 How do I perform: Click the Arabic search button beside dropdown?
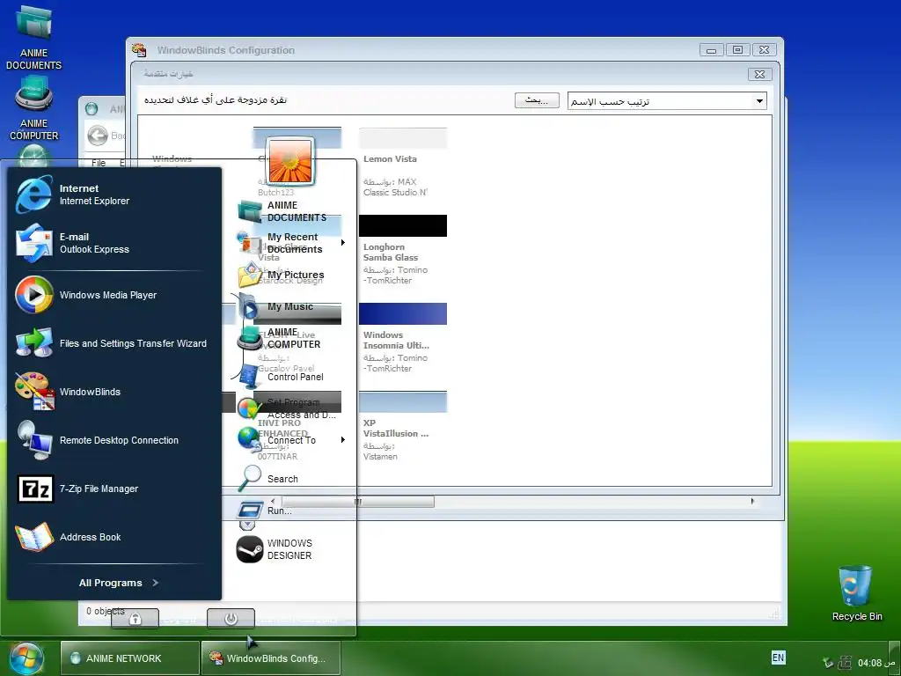pyautogui.click(x=537, y=100)
